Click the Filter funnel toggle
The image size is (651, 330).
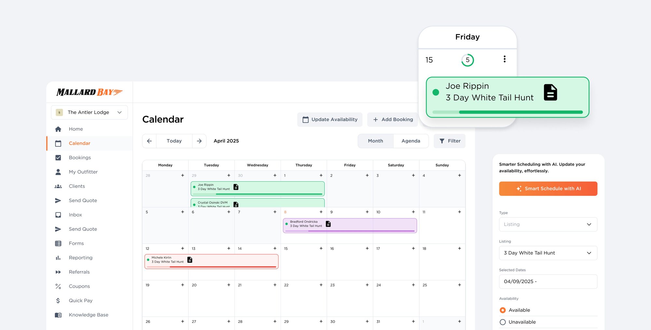click(x=450, y=141)
